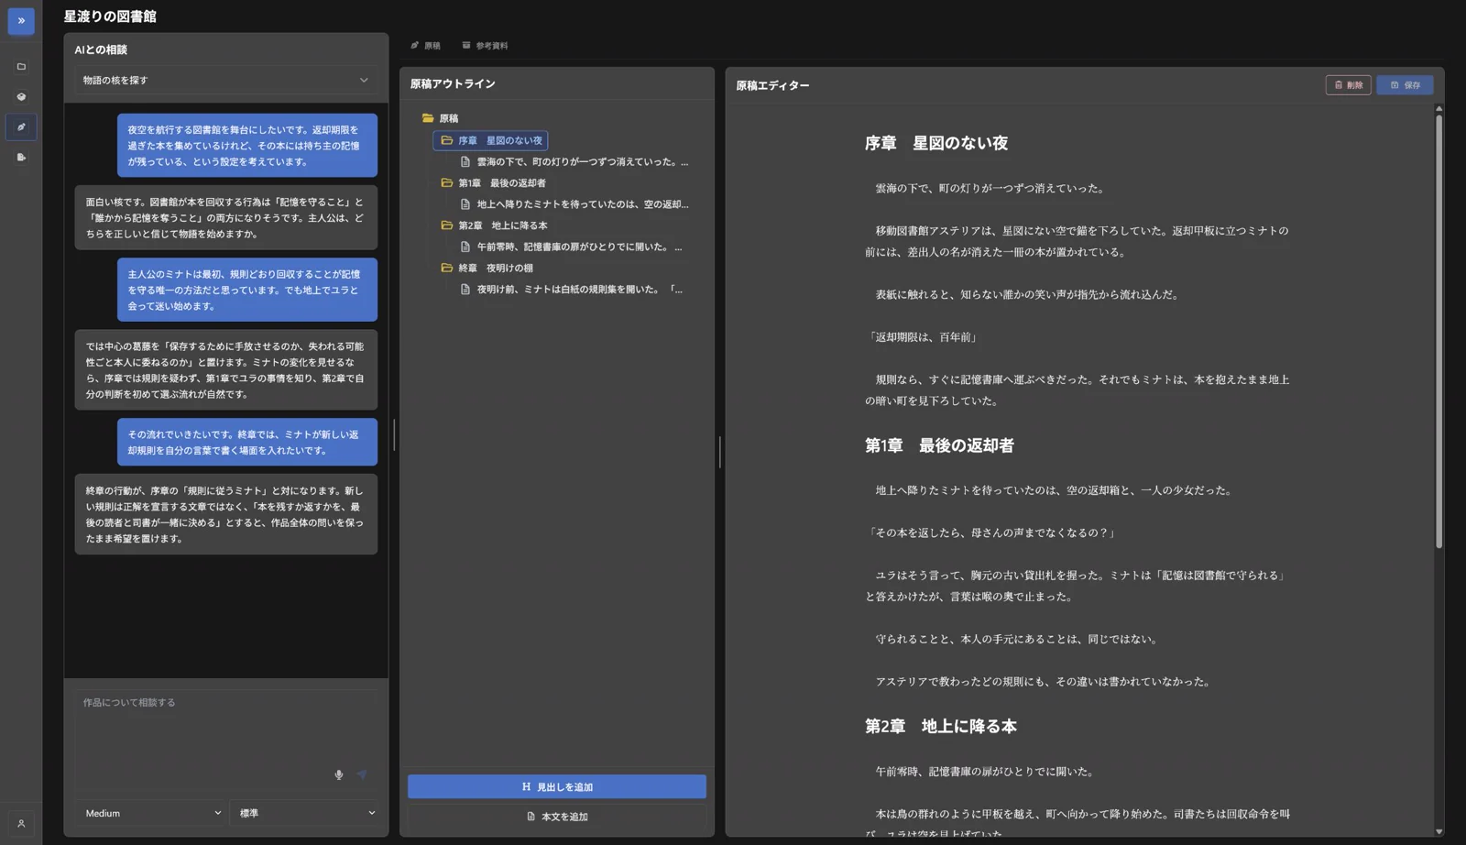Click the AIとの相談 panel header
The height and width of the screenshot is (845, 1466).
[x=101, y=49]
